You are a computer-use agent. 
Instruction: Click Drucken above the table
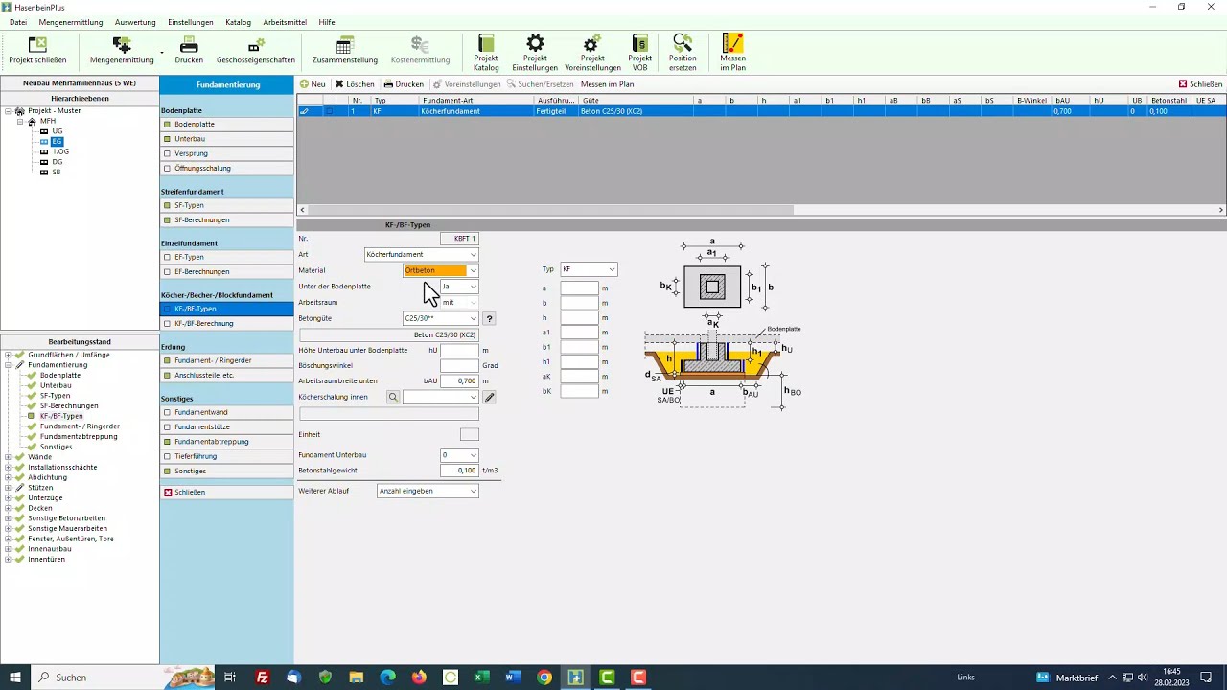(404, 84)
